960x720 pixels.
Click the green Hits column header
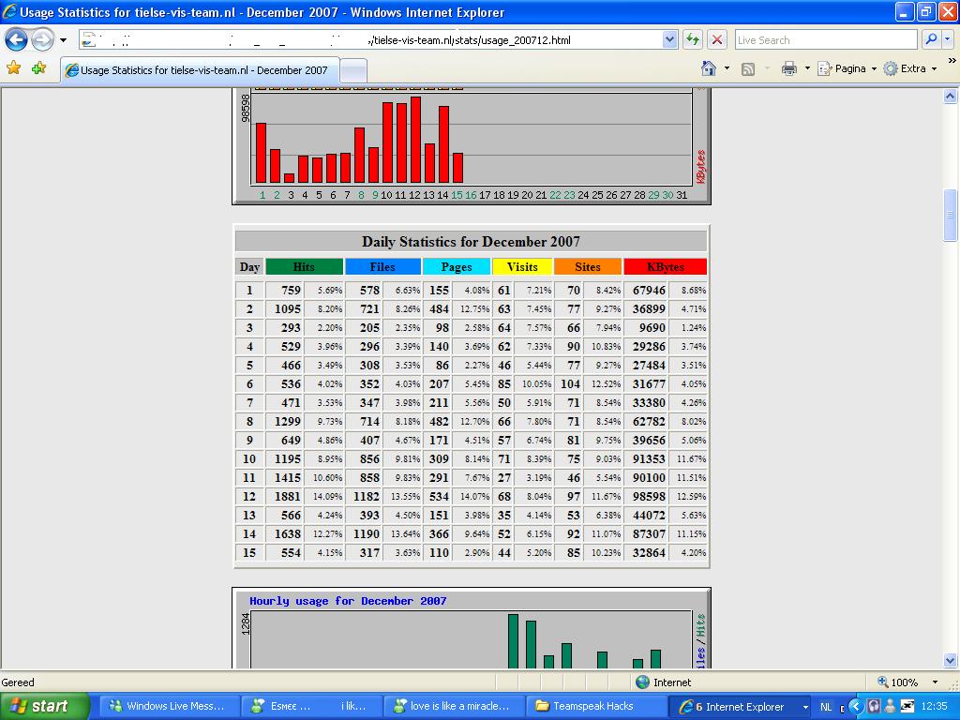(305, 267)
